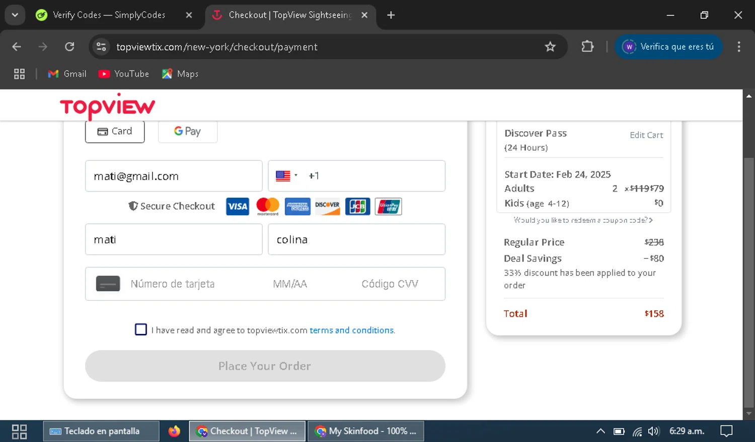Image resolution: width=755 pixels, height=442 pixels.
Task: Click the Visa card icon
Action: tap(238, 206)
